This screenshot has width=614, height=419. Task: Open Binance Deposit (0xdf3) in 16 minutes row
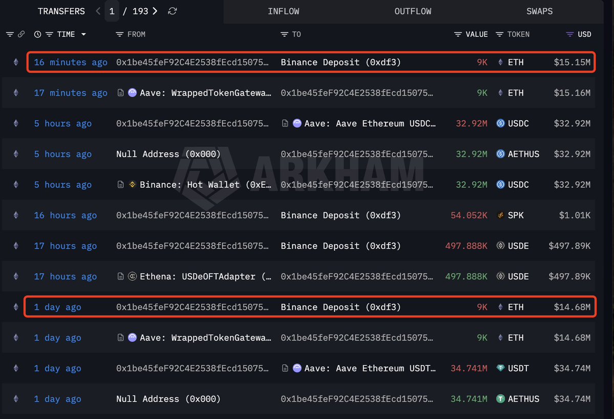point(341,62)
